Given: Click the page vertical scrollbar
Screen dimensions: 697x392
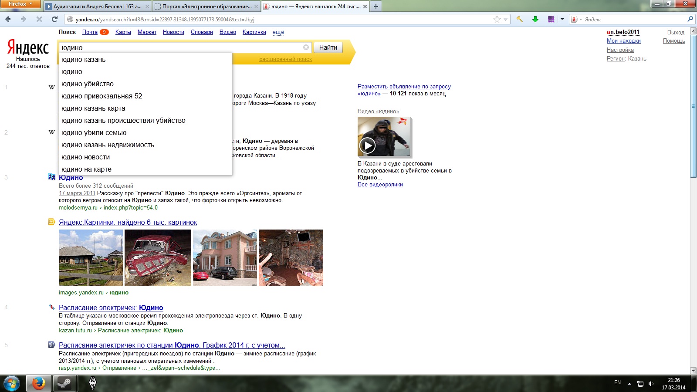Looking at the screenshot, I should point(693,106).
